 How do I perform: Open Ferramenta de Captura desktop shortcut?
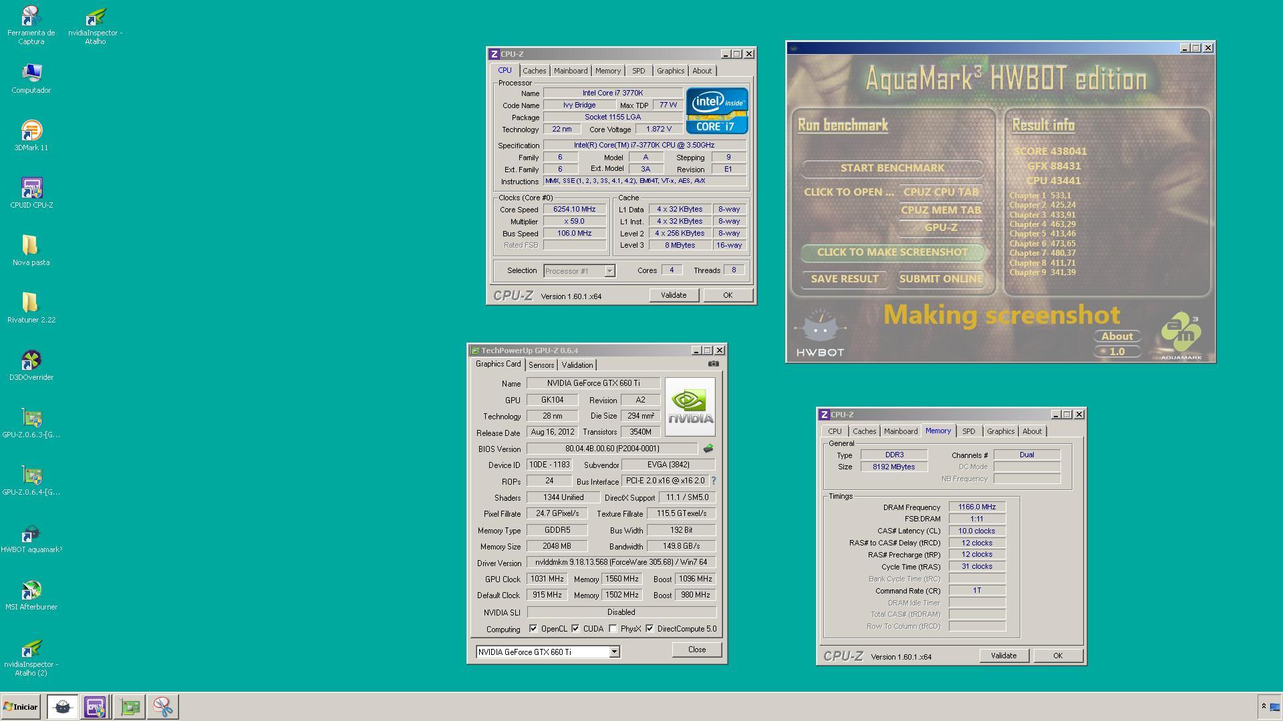click(x=31, y=25)
